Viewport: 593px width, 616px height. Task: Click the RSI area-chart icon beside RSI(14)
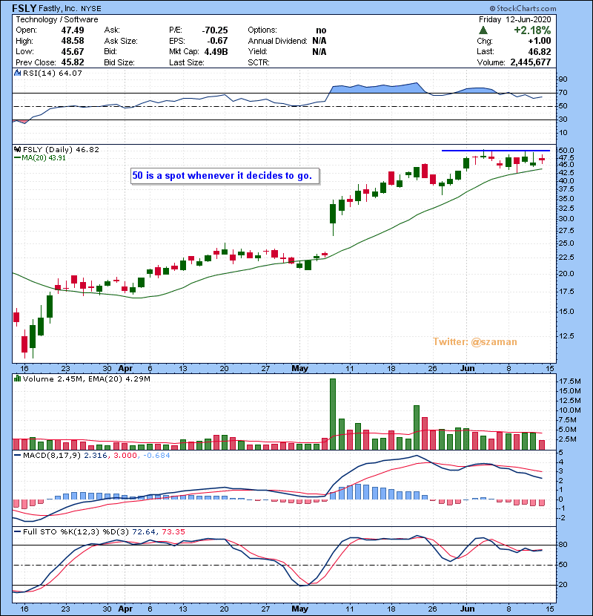point(17,73)
